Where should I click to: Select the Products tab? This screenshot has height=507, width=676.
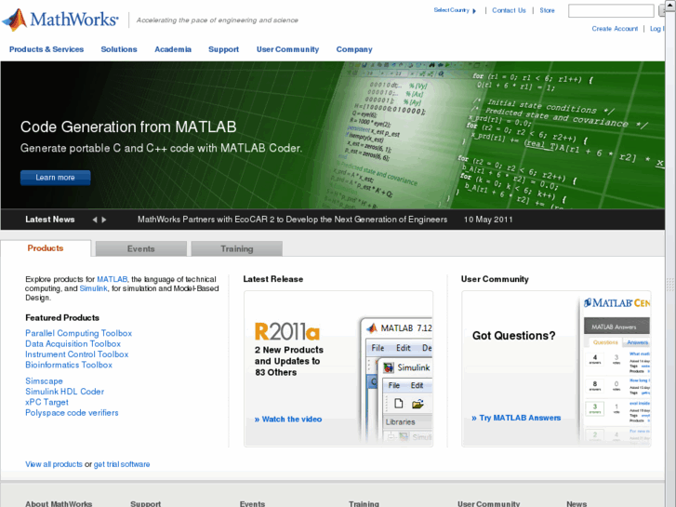(46, 248)
